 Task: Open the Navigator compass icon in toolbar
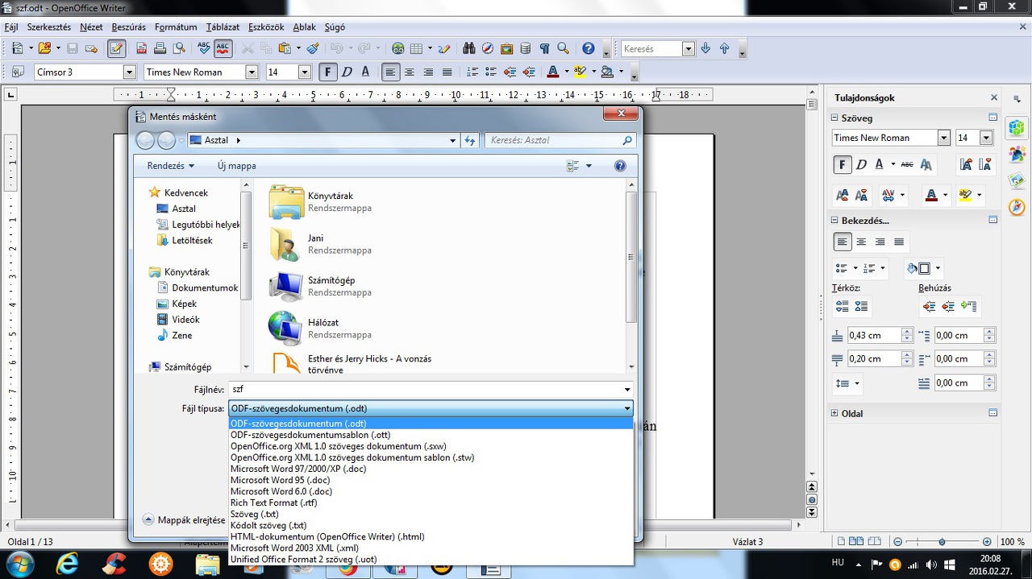coord(488,48)
